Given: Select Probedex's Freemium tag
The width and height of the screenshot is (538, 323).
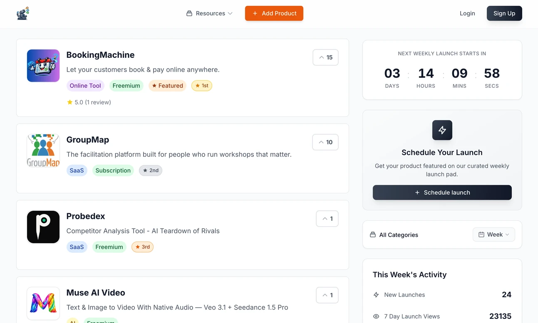Looking at the screenshot, I should [x=109, y=247].
